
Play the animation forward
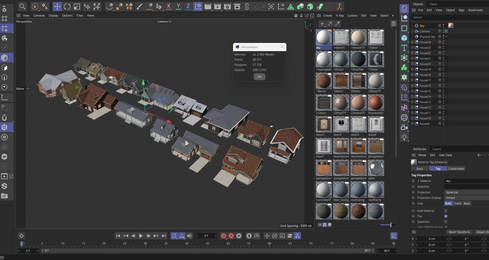[x=141, y=236]
